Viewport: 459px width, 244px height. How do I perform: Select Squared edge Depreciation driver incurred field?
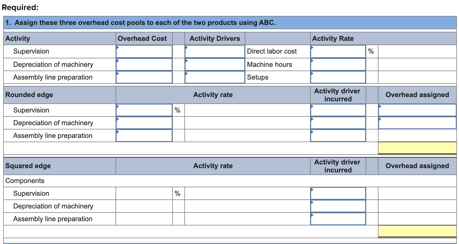(338, 206)
